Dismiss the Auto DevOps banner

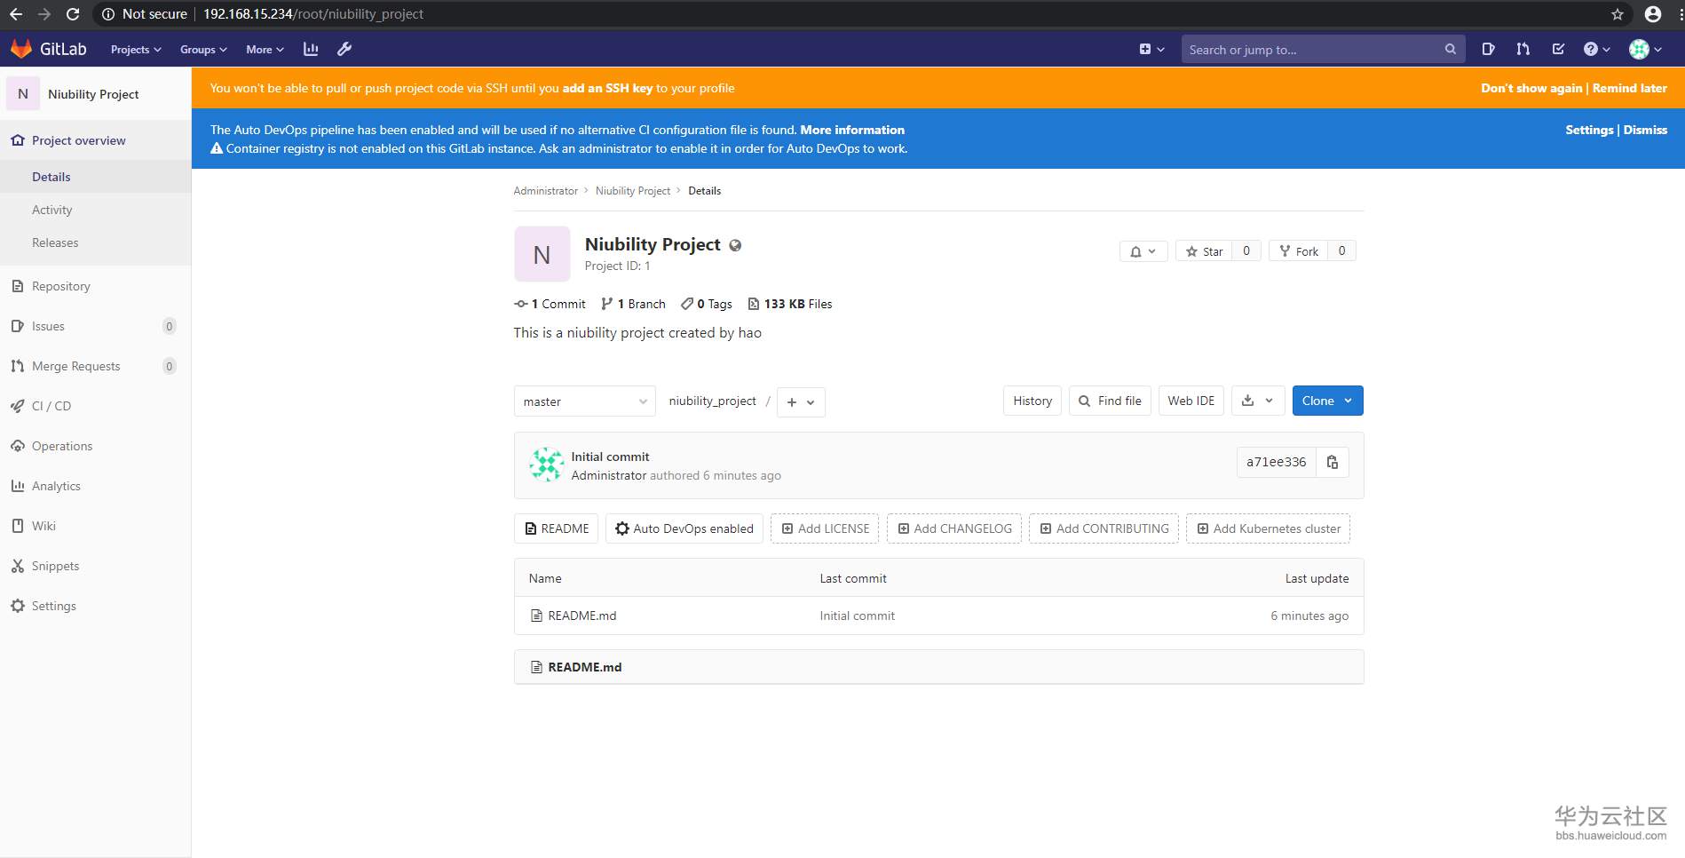(1645, 130)
